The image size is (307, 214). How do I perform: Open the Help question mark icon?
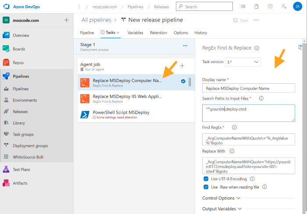pyautogui.click(x=270, y=7)
